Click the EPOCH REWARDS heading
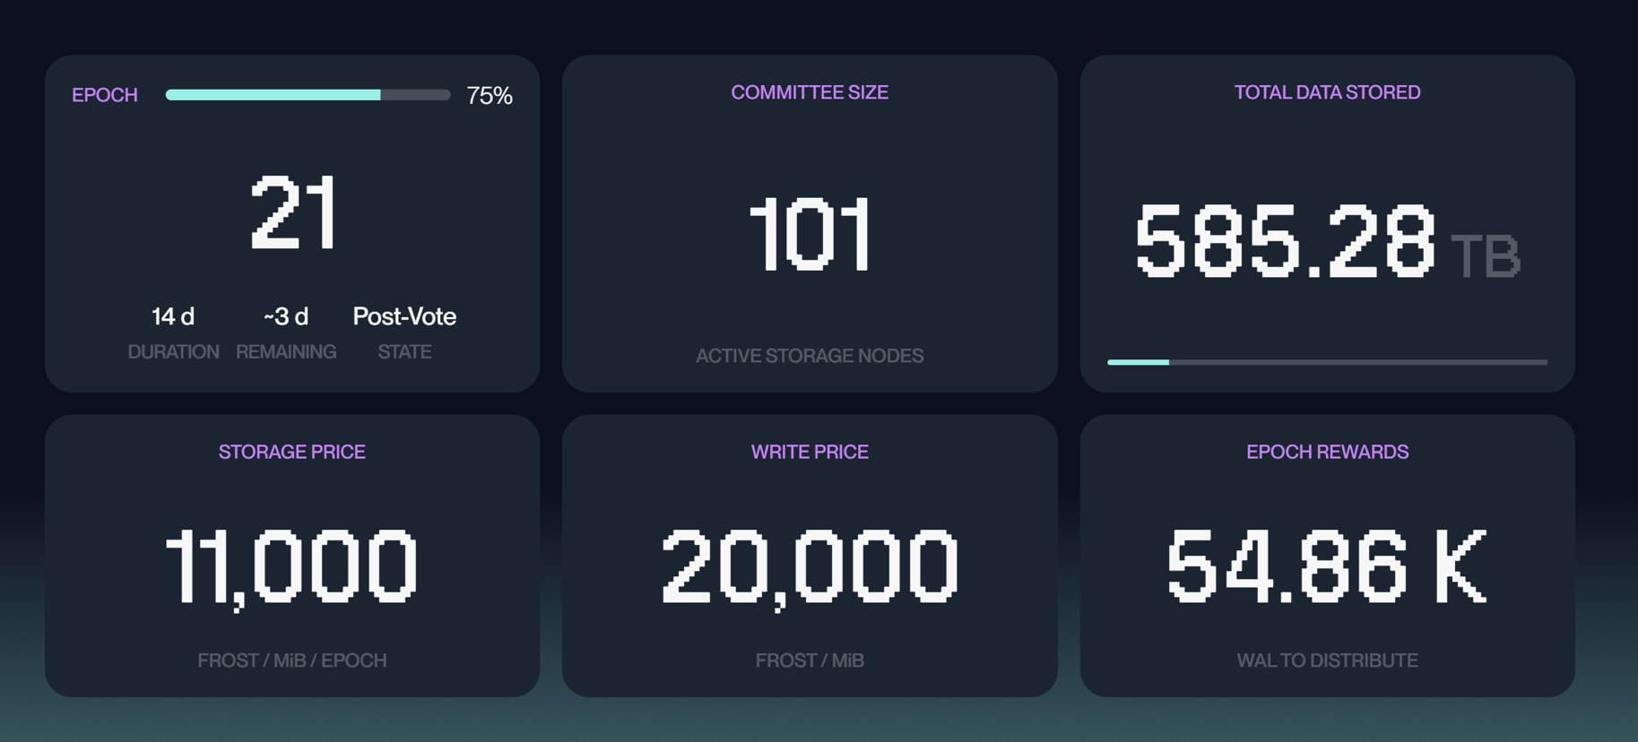The width and height of the screenshot is (1638, 742). click(1327, 452)
